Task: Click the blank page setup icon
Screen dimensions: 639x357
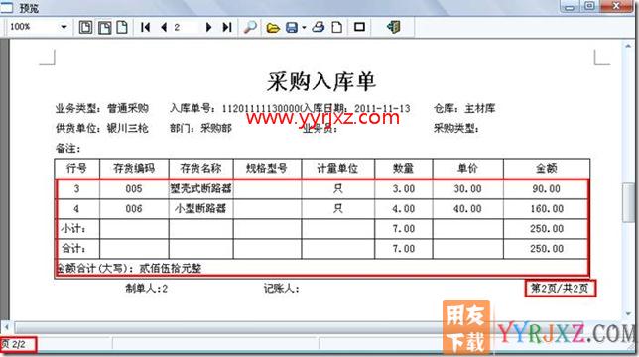Action: click(336, 28)
